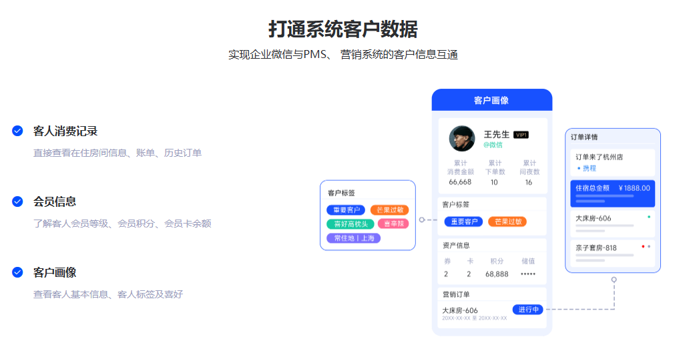Click the checkmark icon beside 客人消费记录

17,131
